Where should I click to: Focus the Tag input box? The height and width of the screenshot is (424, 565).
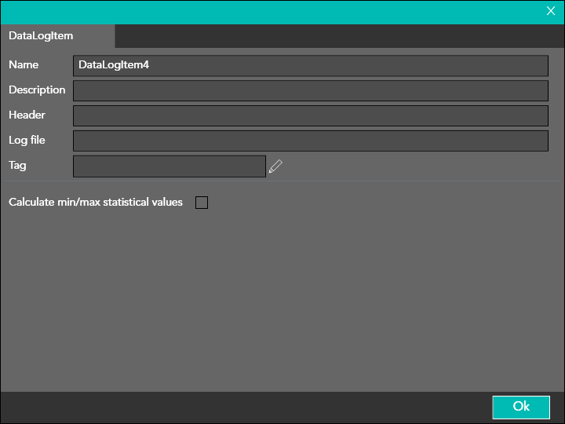pos(169,166)
